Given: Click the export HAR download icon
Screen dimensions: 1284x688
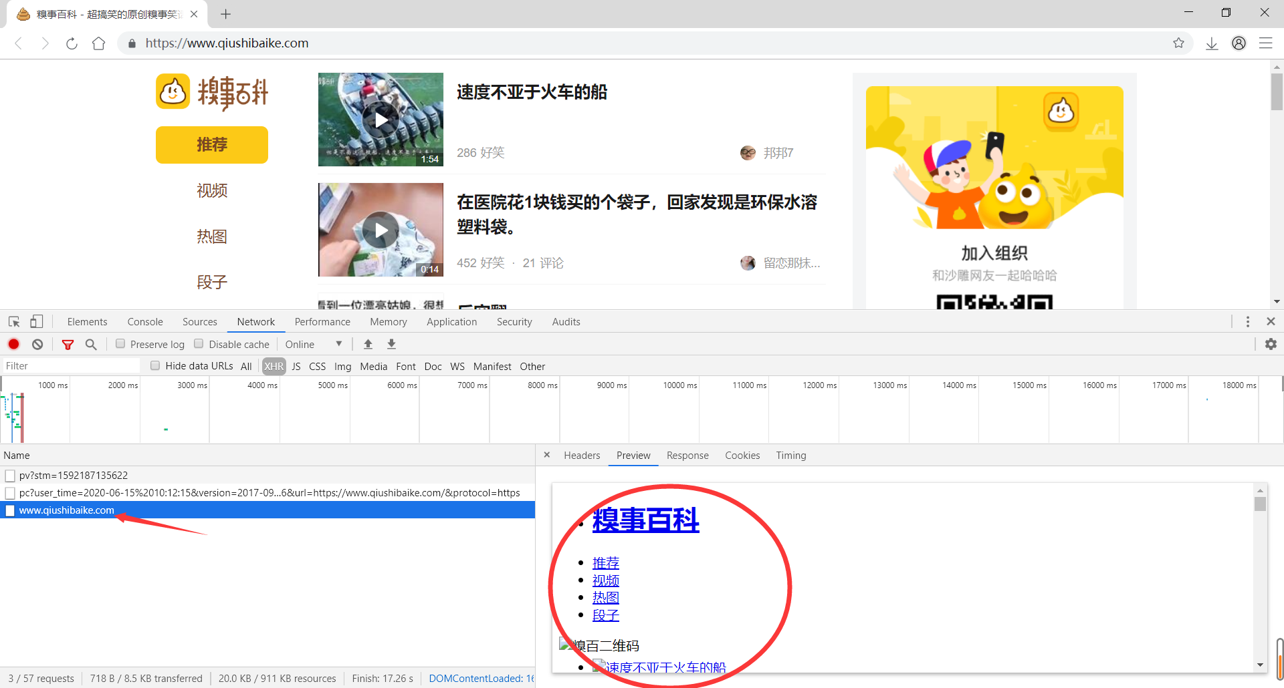Looking at the screenshot, I should tap(391, 344).
